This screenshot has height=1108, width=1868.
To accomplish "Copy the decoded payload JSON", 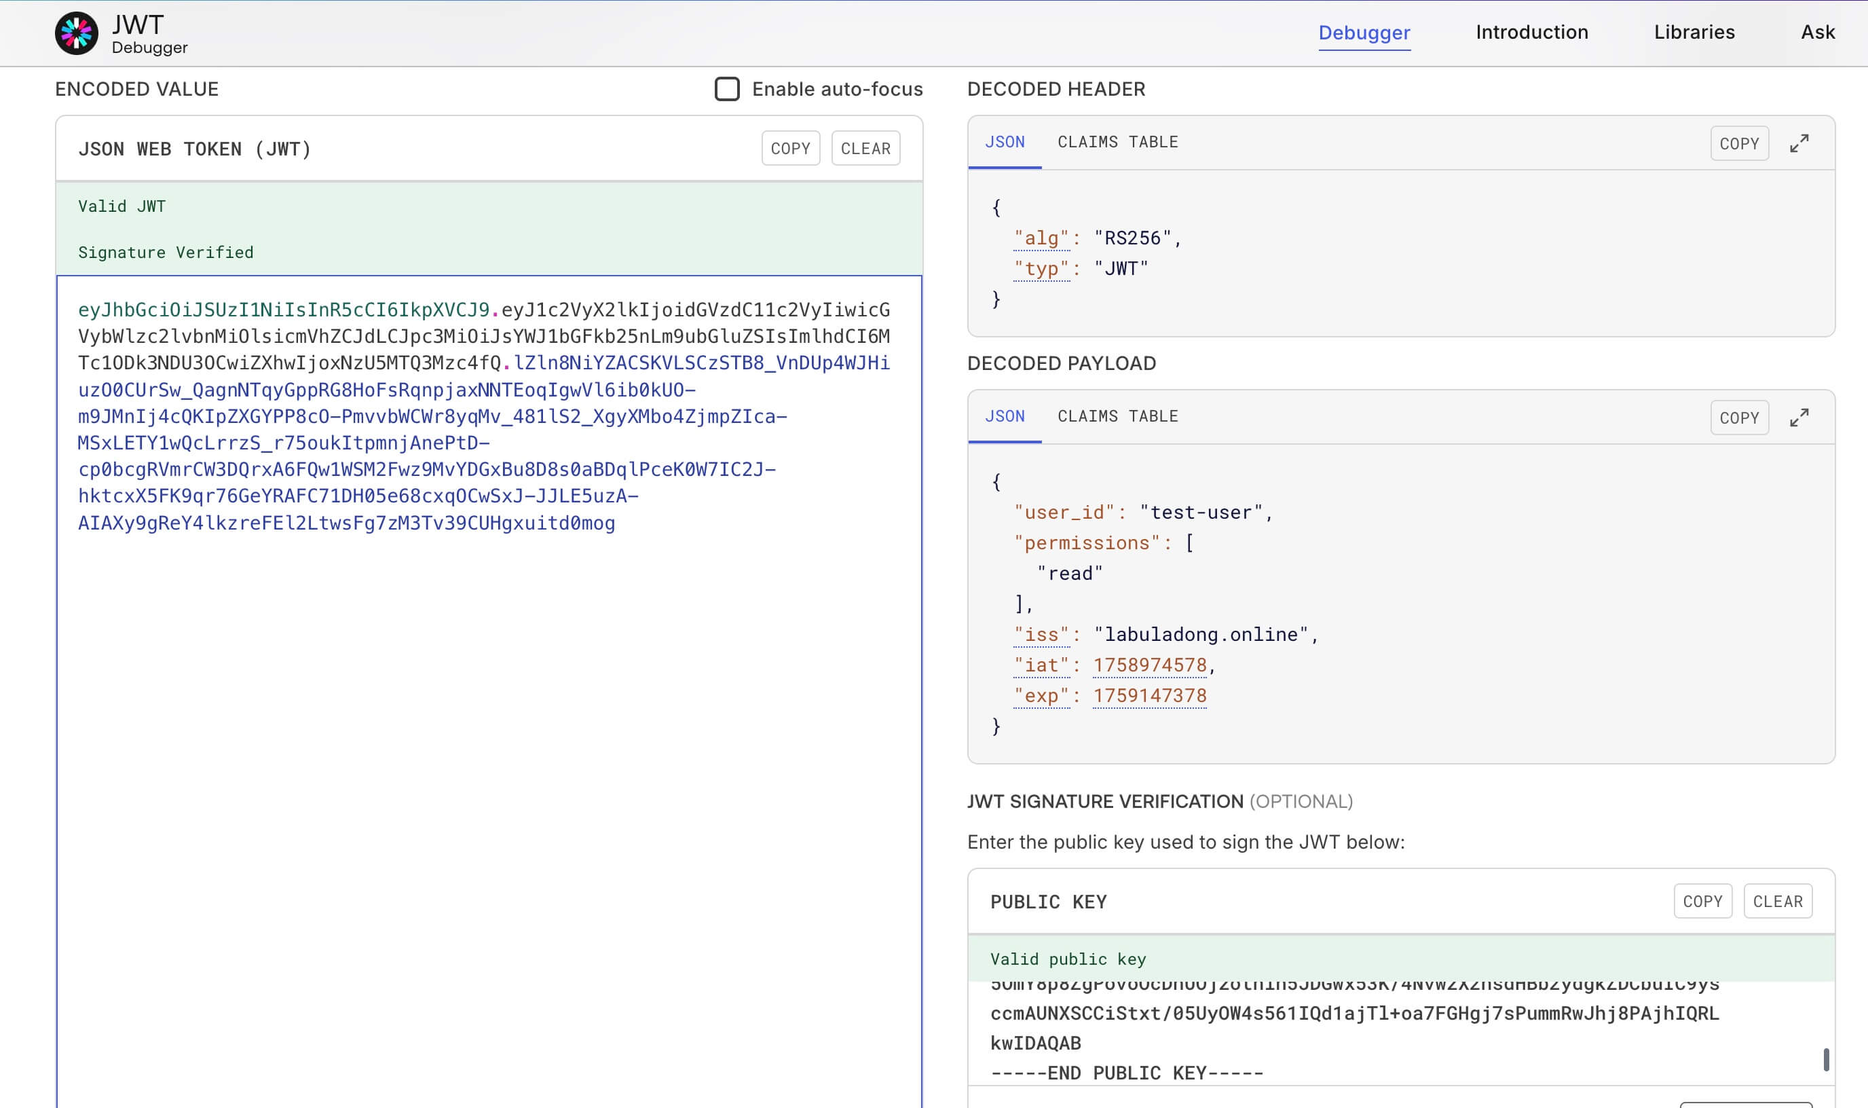I will coord(1739,418).
